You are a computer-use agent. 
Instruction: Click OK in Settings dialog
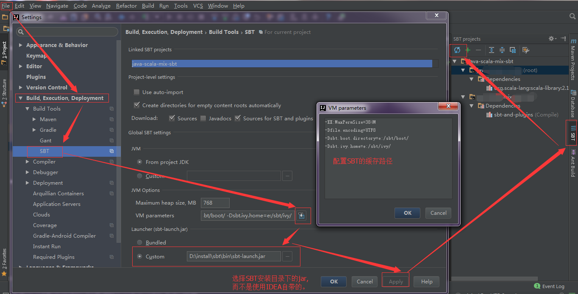tap(334, 281)
